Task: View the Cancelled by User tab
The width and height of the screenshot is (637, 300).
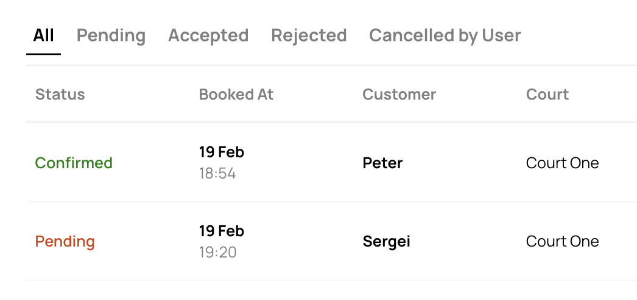Action: pos(445,36)
